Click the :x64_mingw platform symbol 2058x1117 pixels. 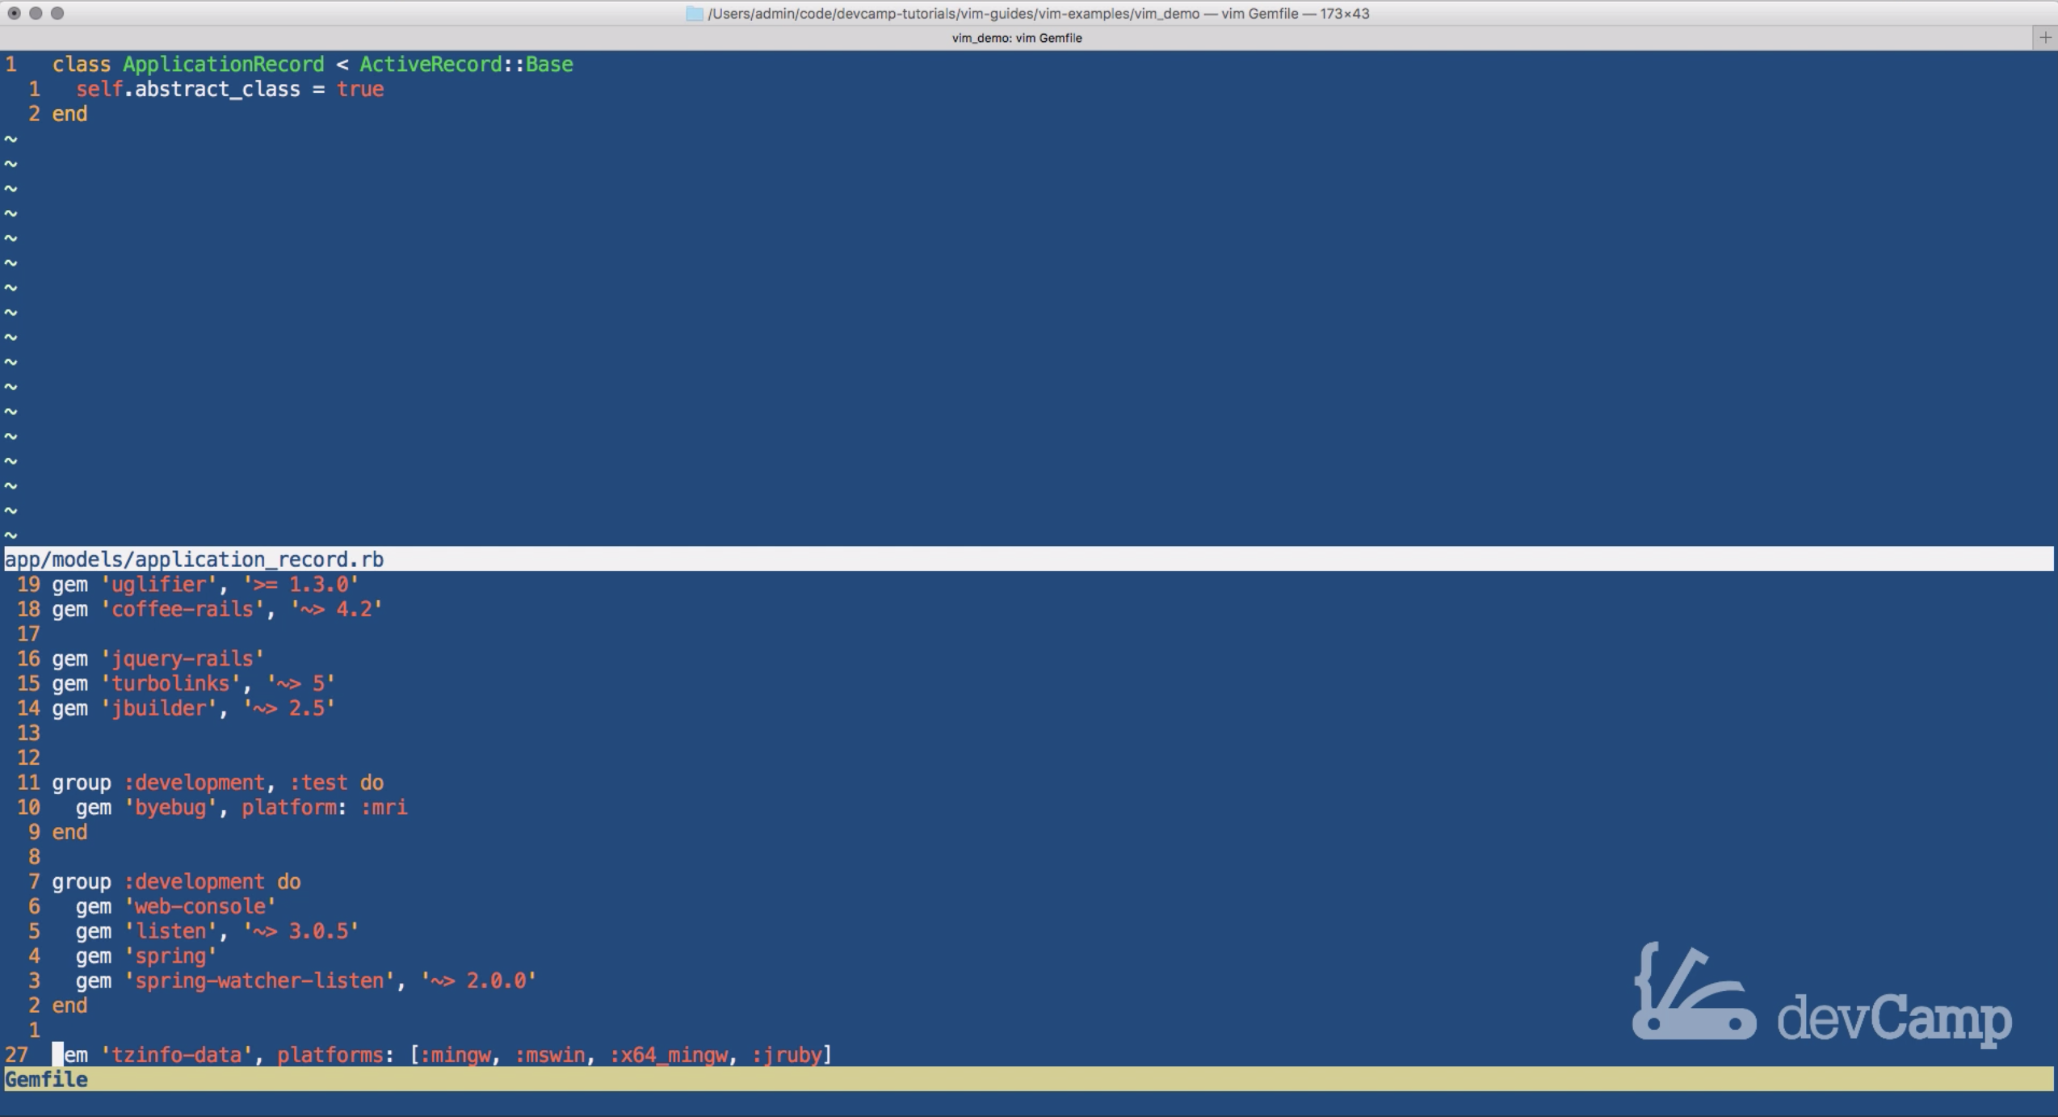pyautogui.click(x=670, y=1055)
